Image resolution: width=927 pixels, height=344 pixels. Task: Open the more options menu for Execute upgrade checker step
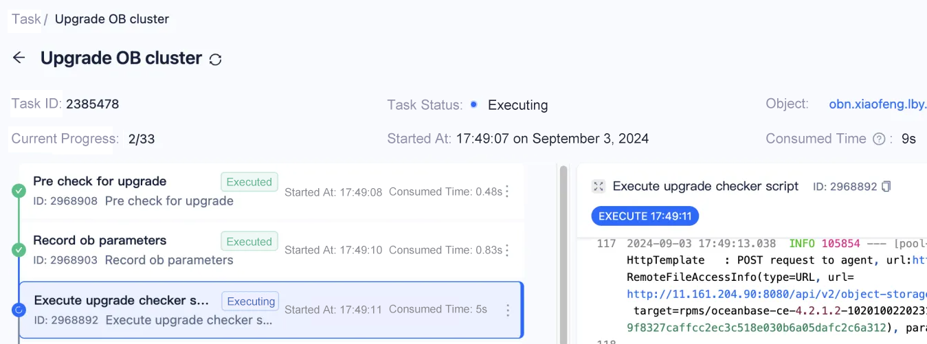click(x=508, y=310)
